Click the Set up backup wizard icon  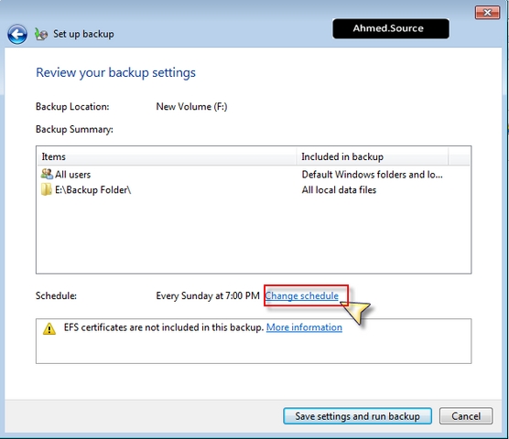[41, 34]
